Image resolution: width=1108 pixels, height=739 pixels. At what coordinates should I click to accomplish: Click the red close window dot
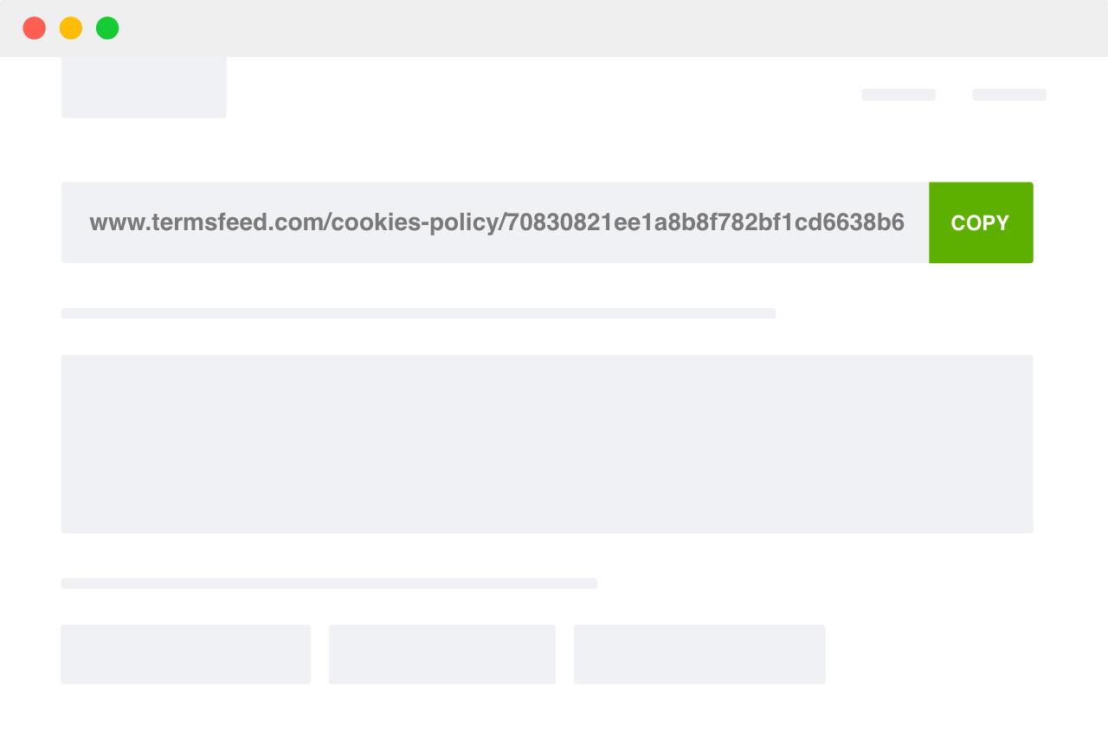[35, 28]
